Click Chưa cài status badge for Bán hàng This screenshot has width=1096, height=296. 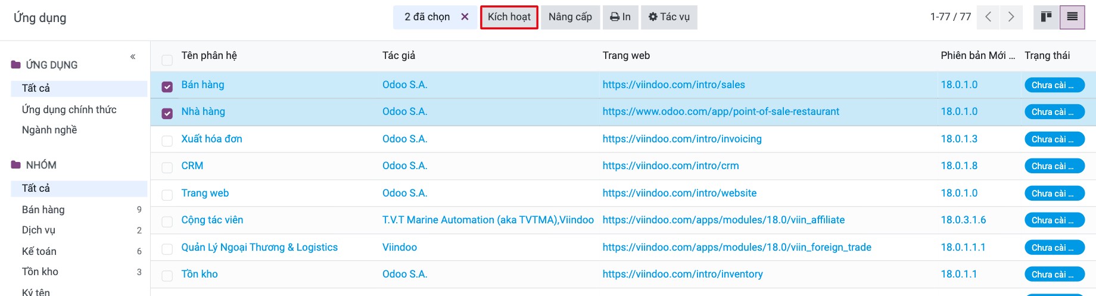click(1054, 85)
